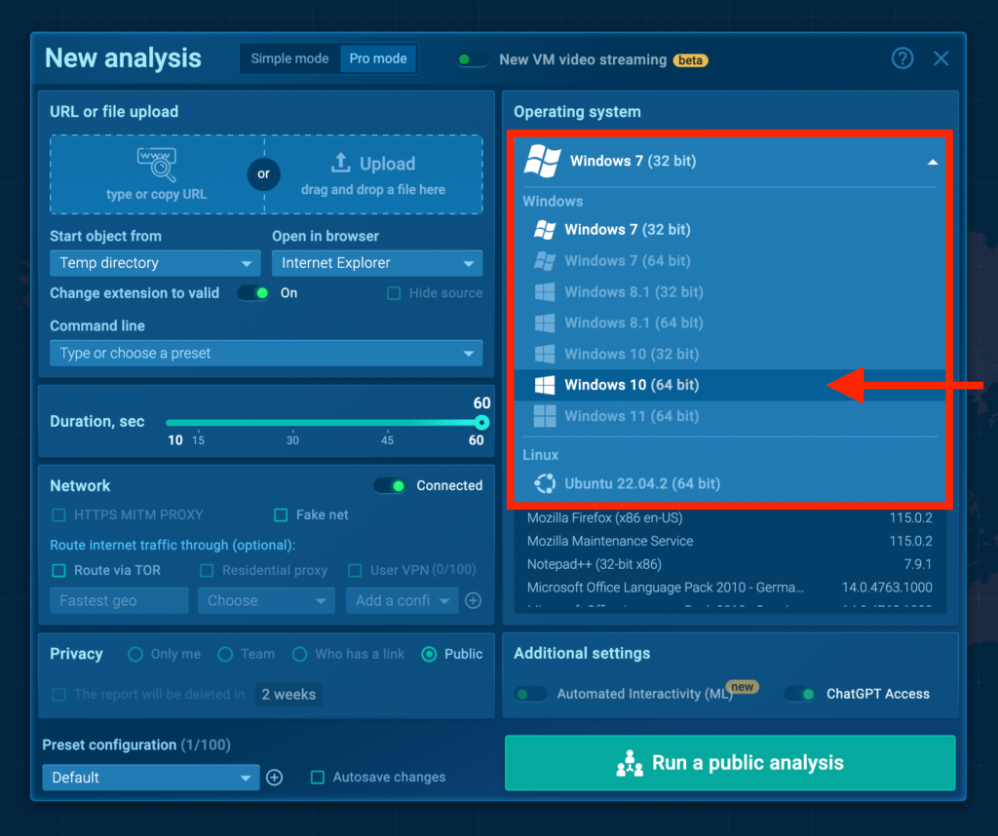This screenshot has height=836, width=998.
Task: Click the plus icon next to Add a config
Action: 474,601
